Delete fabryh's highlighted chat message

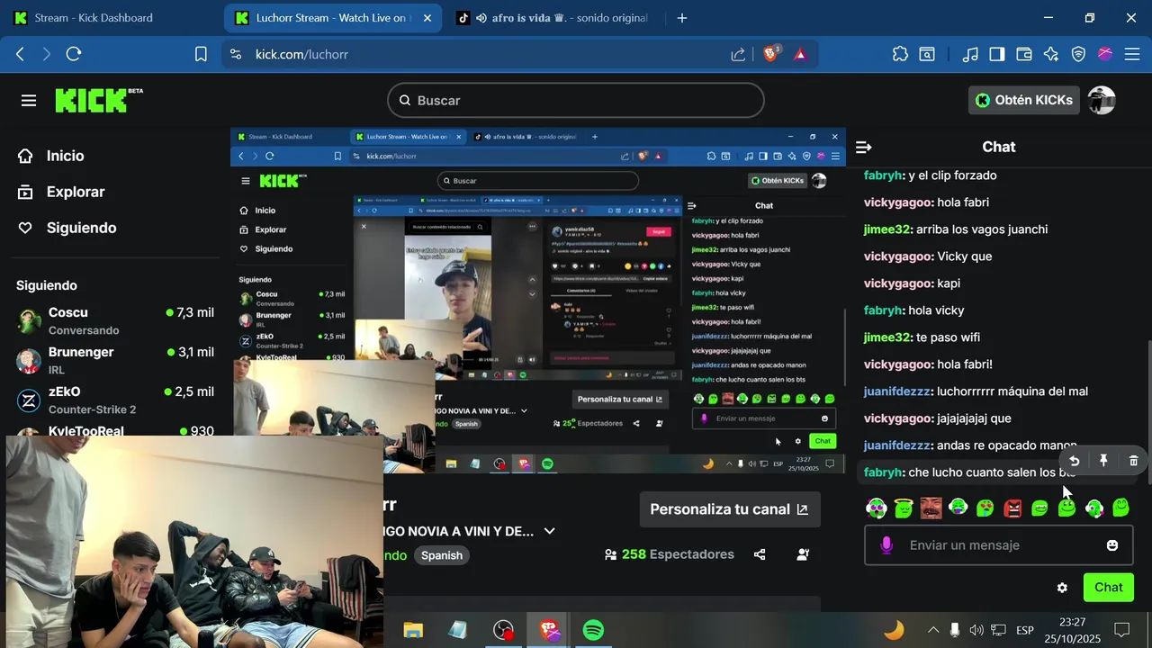tap(1133, 461)
